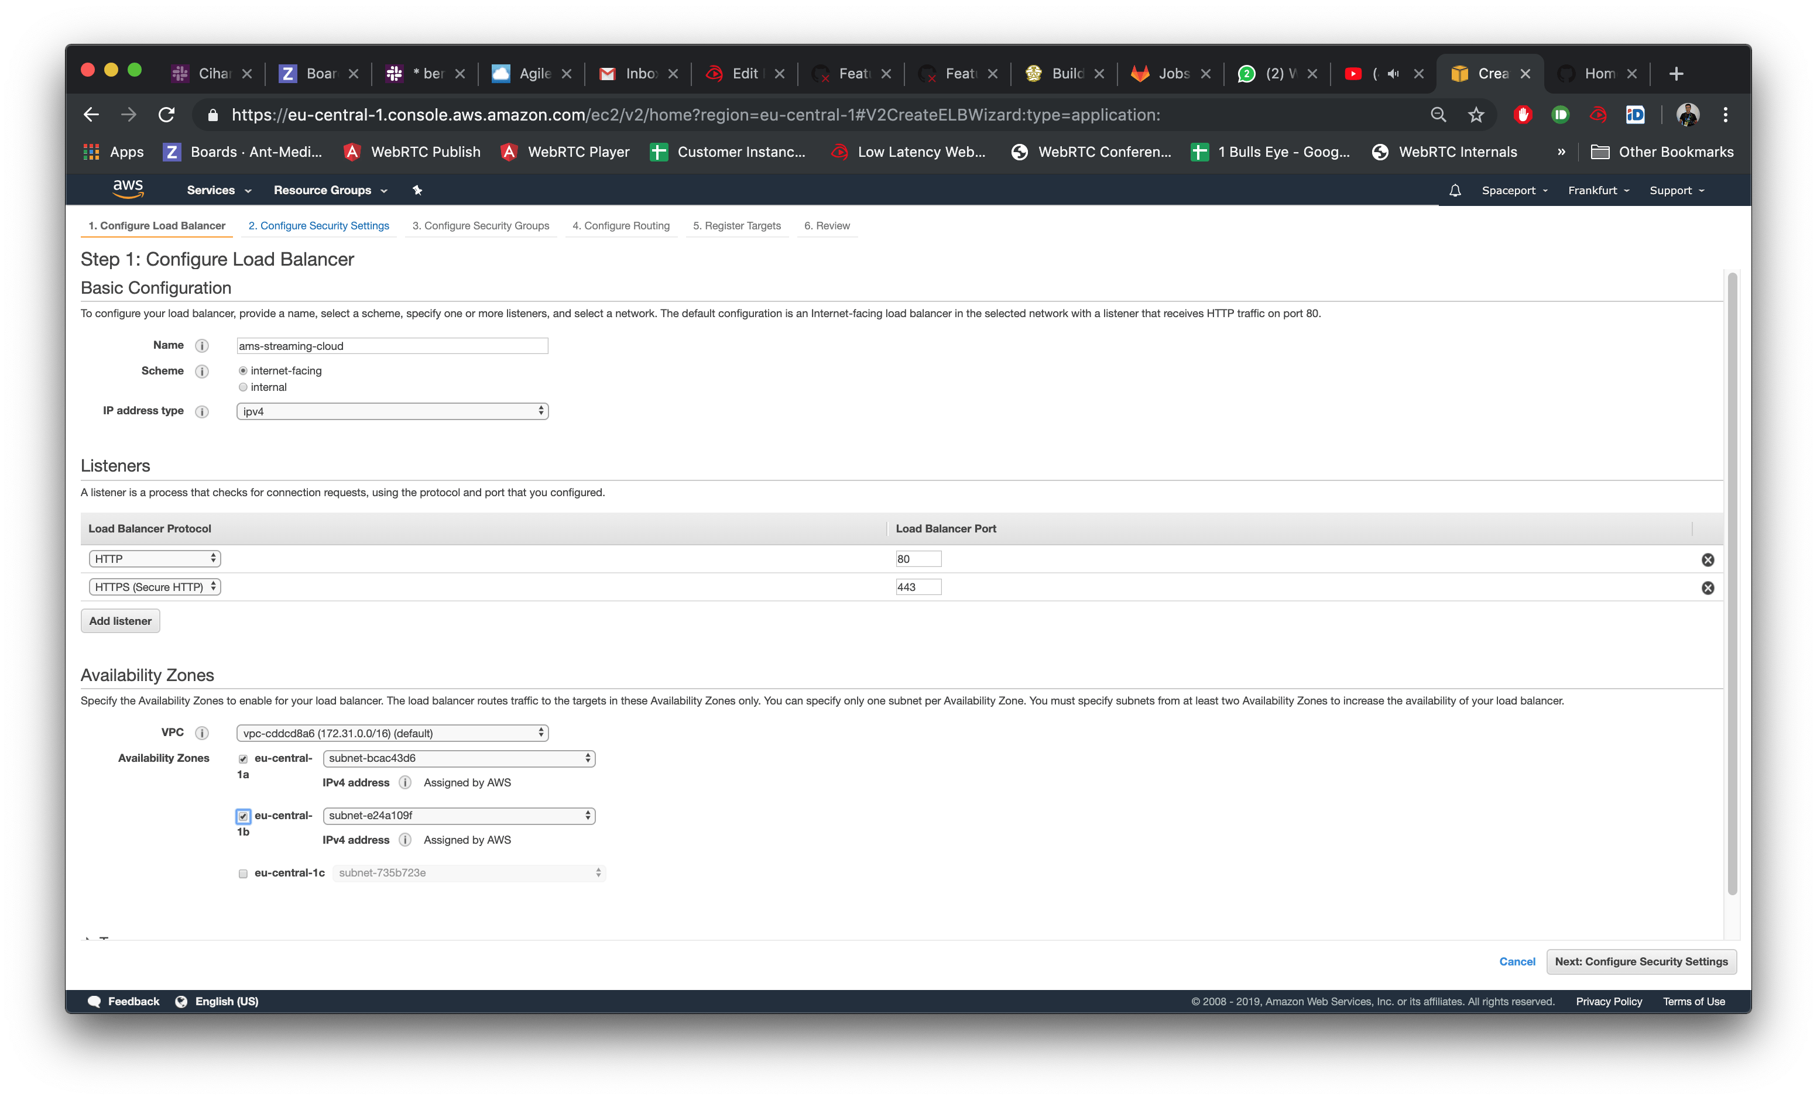Image resolution: width=1817 pixels, height=1100 pixels.
Task: Go to step 2 Configure Security Settings
Action: pyautogui.click(x=318, y=226)
